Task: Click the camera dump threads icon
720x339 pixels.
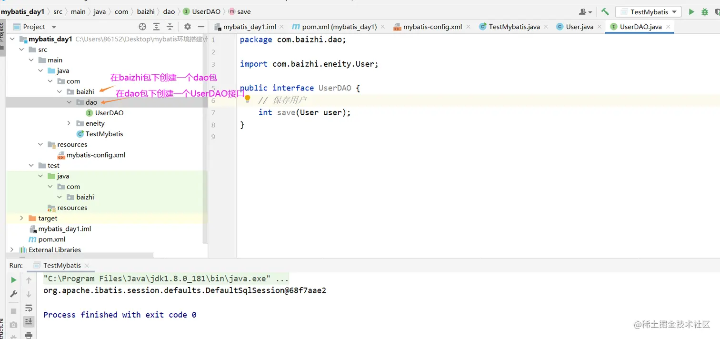Action: pyautogui.click(x=14, y=325)
